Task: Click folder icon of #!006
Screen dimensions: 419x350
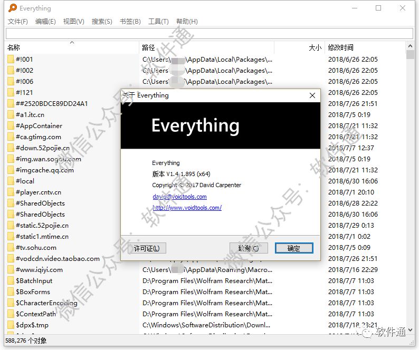Action: (x=11, y=81)
